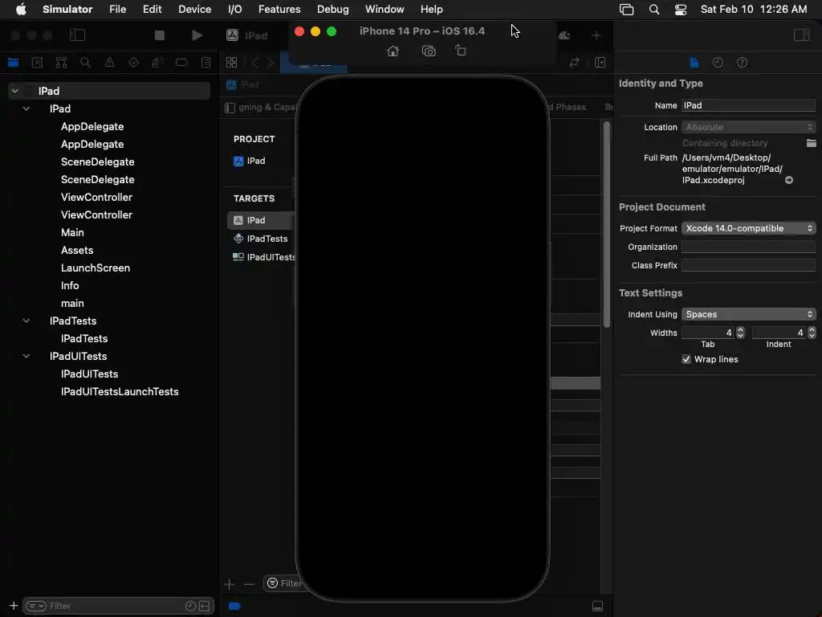The width and height of the screenshot is (822, 617).
Task: Select the Quick Help inspector icon
Action: pyautogui.click(x=742, y=63)
